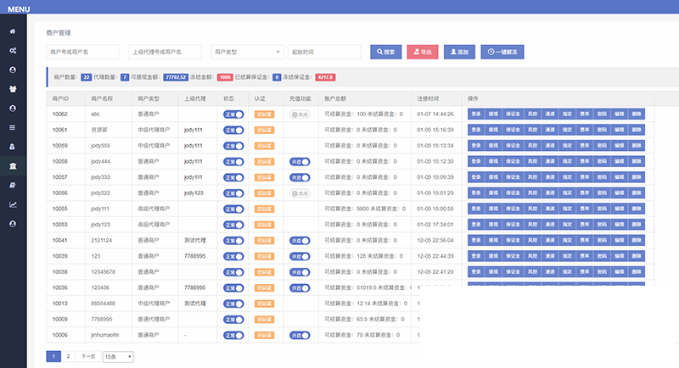Click the 搜索 search button
This screenshot has width=679, height=368.
point(385,52)
